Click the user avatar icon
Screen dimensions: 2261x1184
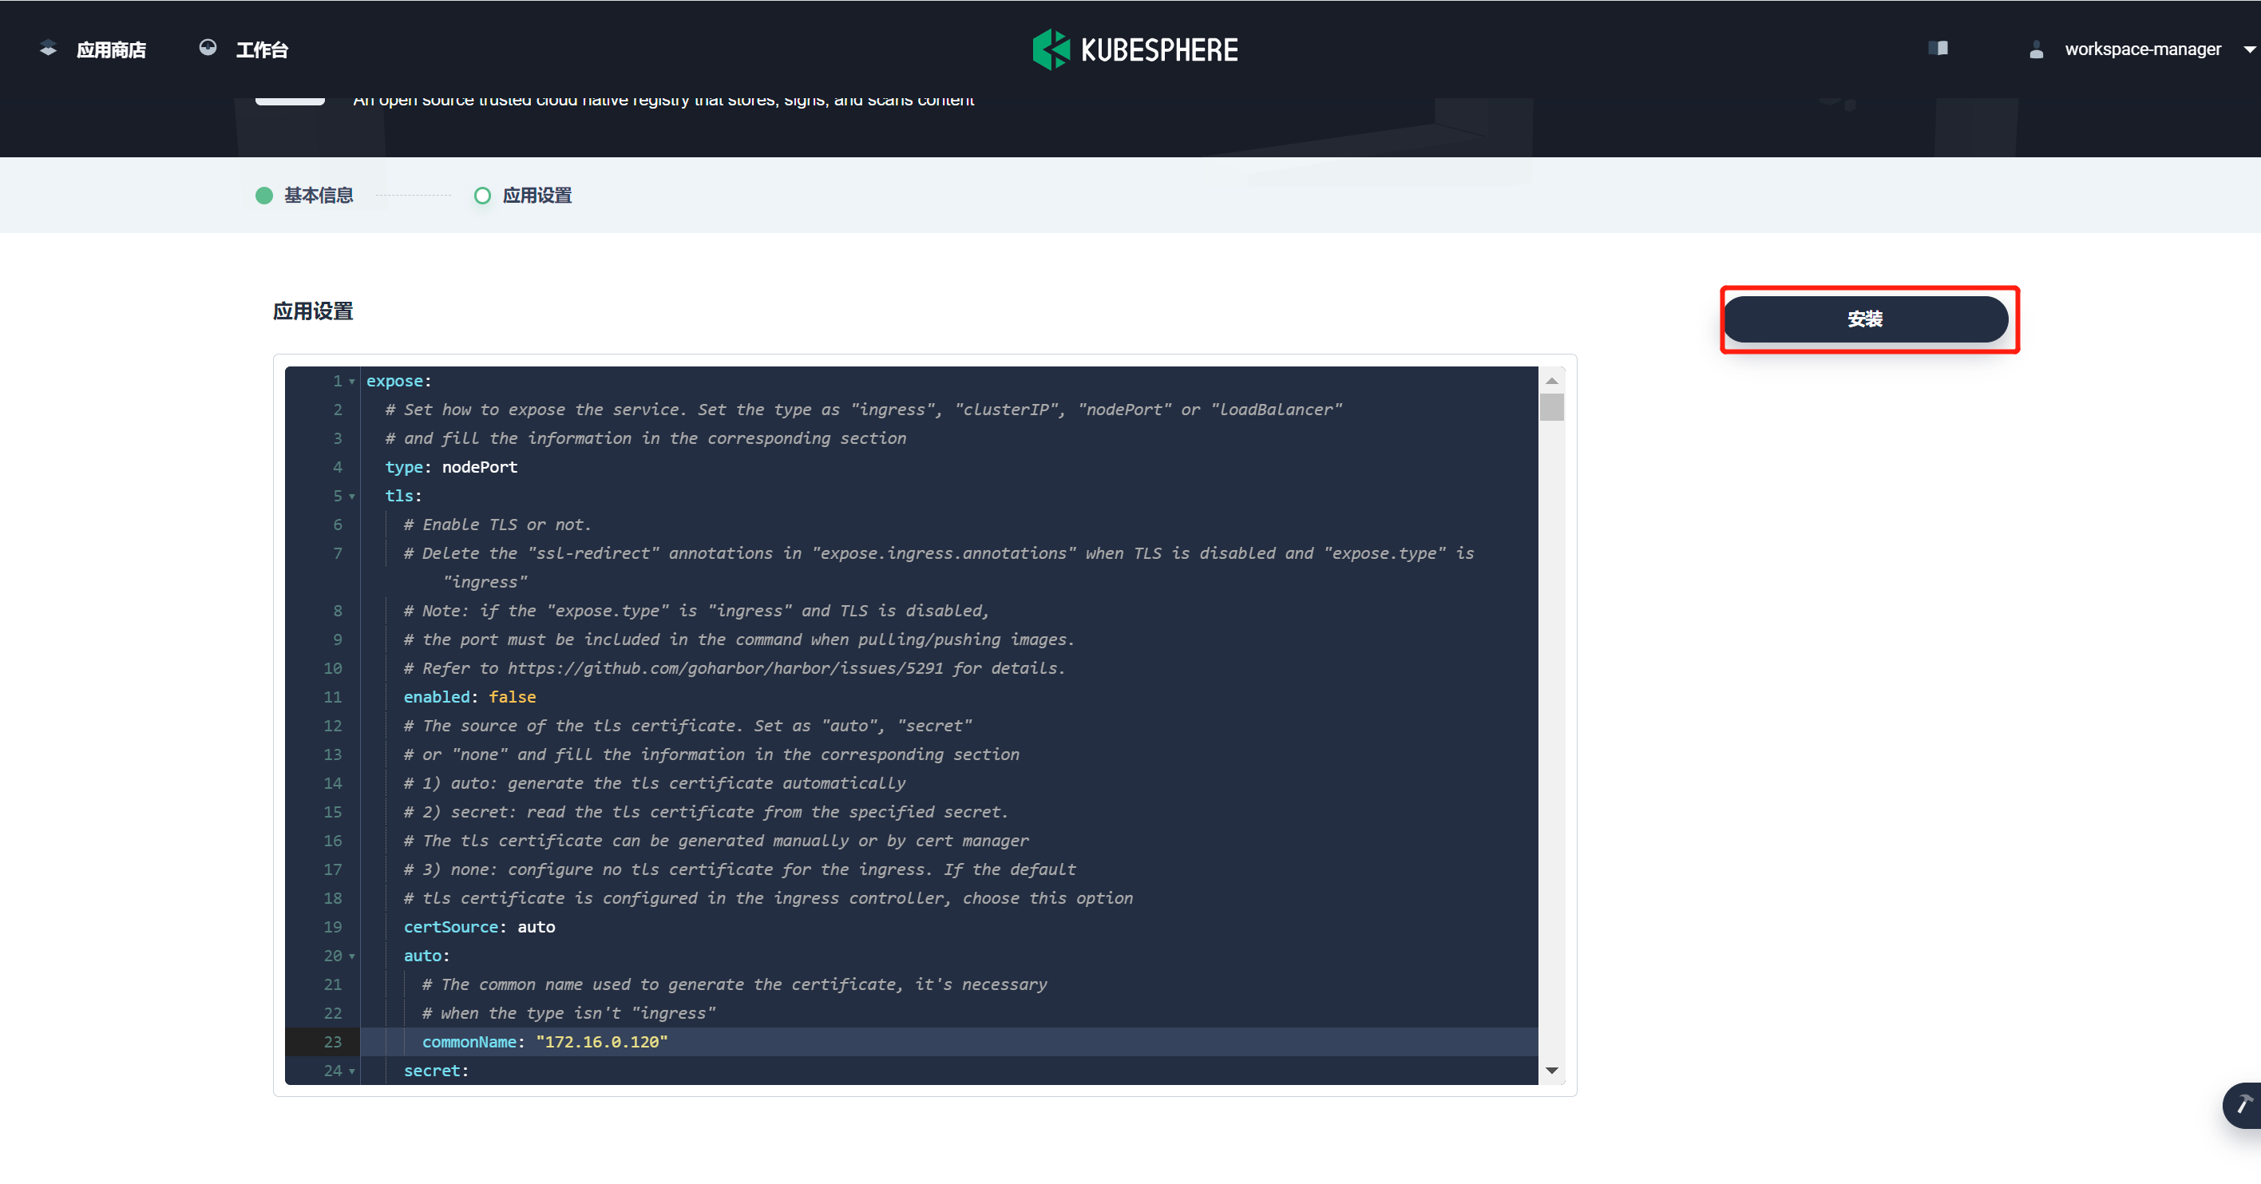coord(2037,50)
